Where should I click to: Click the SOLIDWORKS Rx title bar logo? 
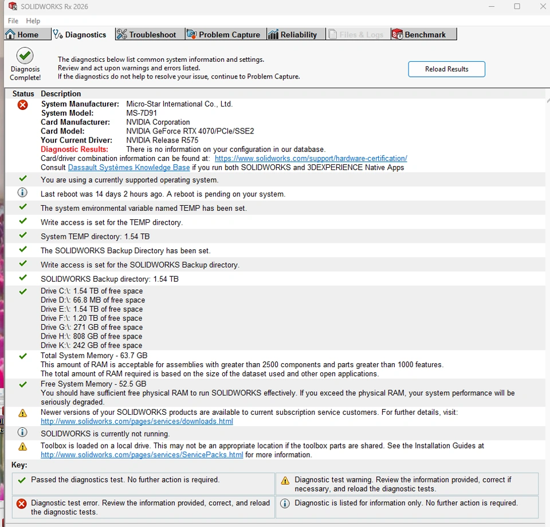(13, 6)
